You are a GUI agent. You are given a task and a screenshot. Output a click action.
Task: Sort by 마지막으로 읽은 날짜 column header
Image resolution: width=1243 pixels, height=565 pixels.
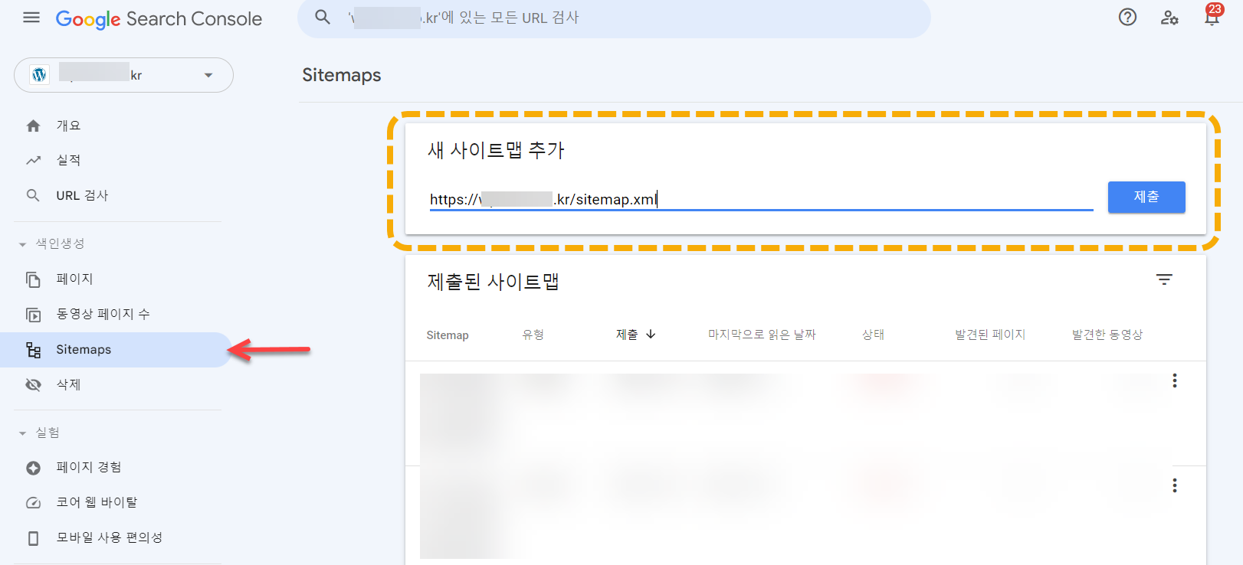762,335
